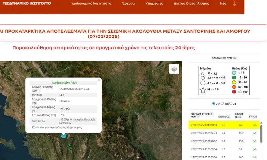Image resolution: width=267 pixels, height=160 pixels.
Task: Click the green marker near the map's right edge
Action: (x=171, y=106)
